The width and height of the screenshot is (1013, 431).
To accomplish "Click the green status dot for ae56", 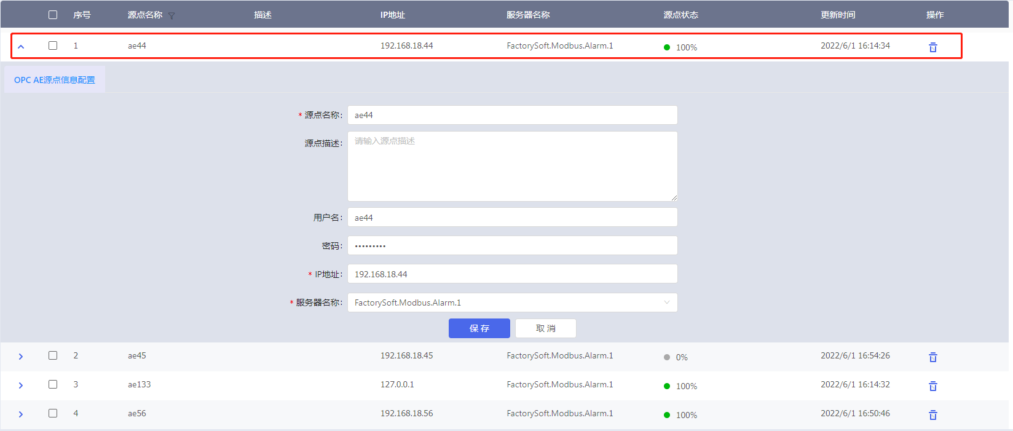I will [667, 415].
